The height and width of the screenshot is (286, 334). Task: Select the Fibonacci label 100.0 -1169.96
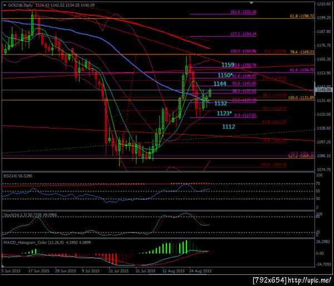click(243, 51)
